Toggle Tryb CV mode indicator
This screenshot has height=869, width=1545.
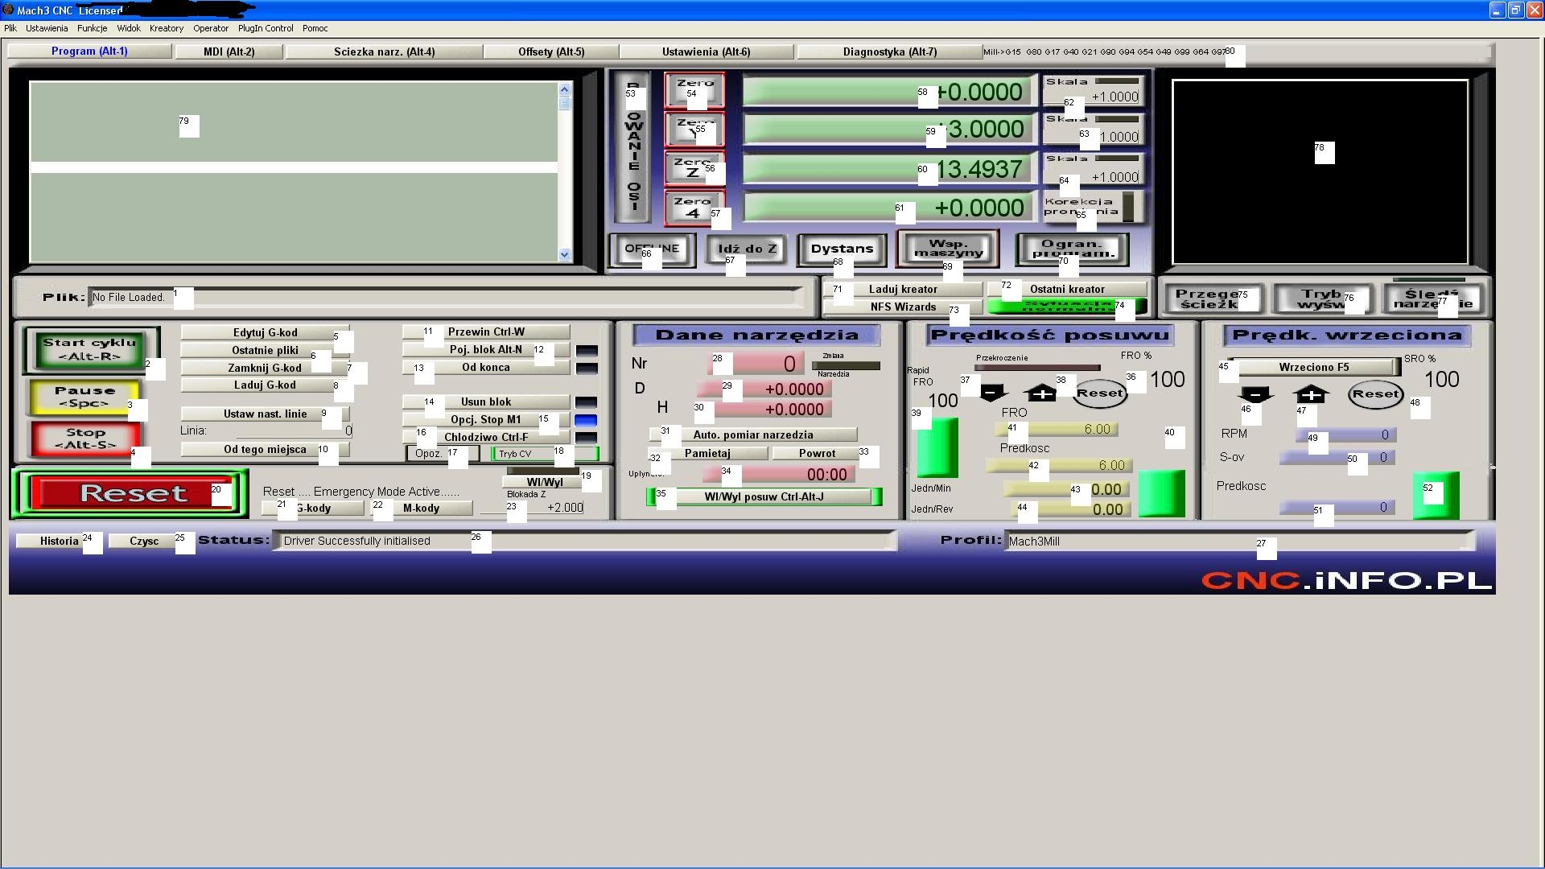(545, 454)
